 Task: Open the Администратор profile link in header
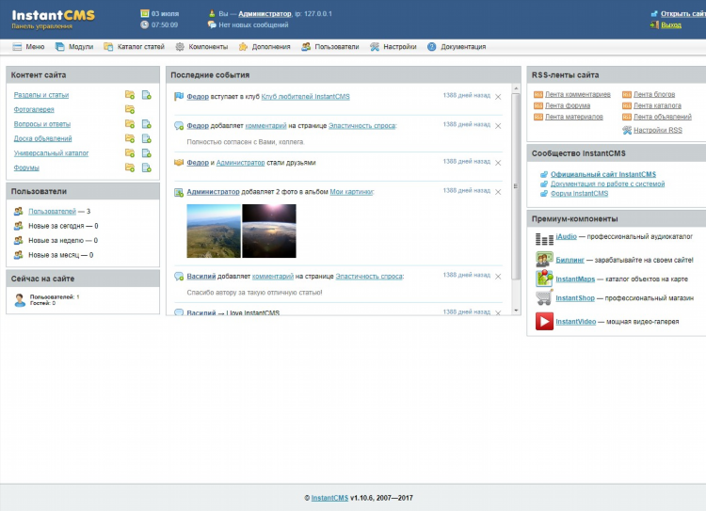[265, 14]
